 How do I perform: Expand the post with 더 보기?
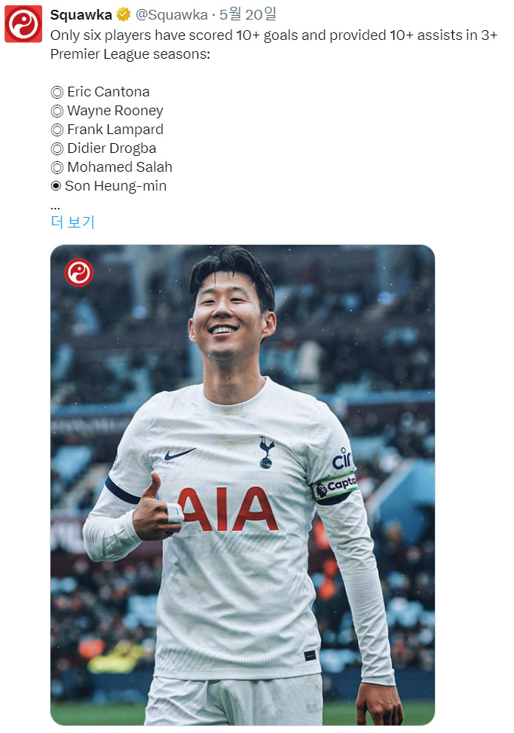[72, 221]
